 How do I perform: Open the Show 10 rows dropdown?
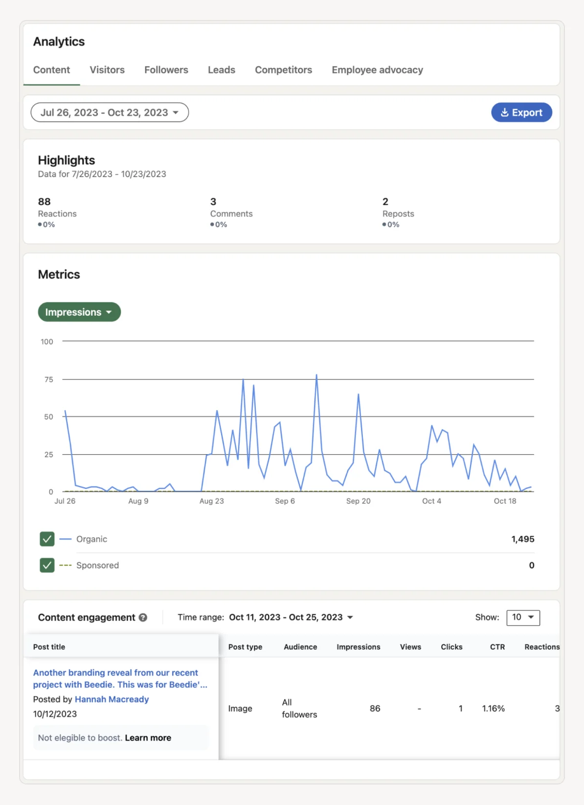[523, 618]
